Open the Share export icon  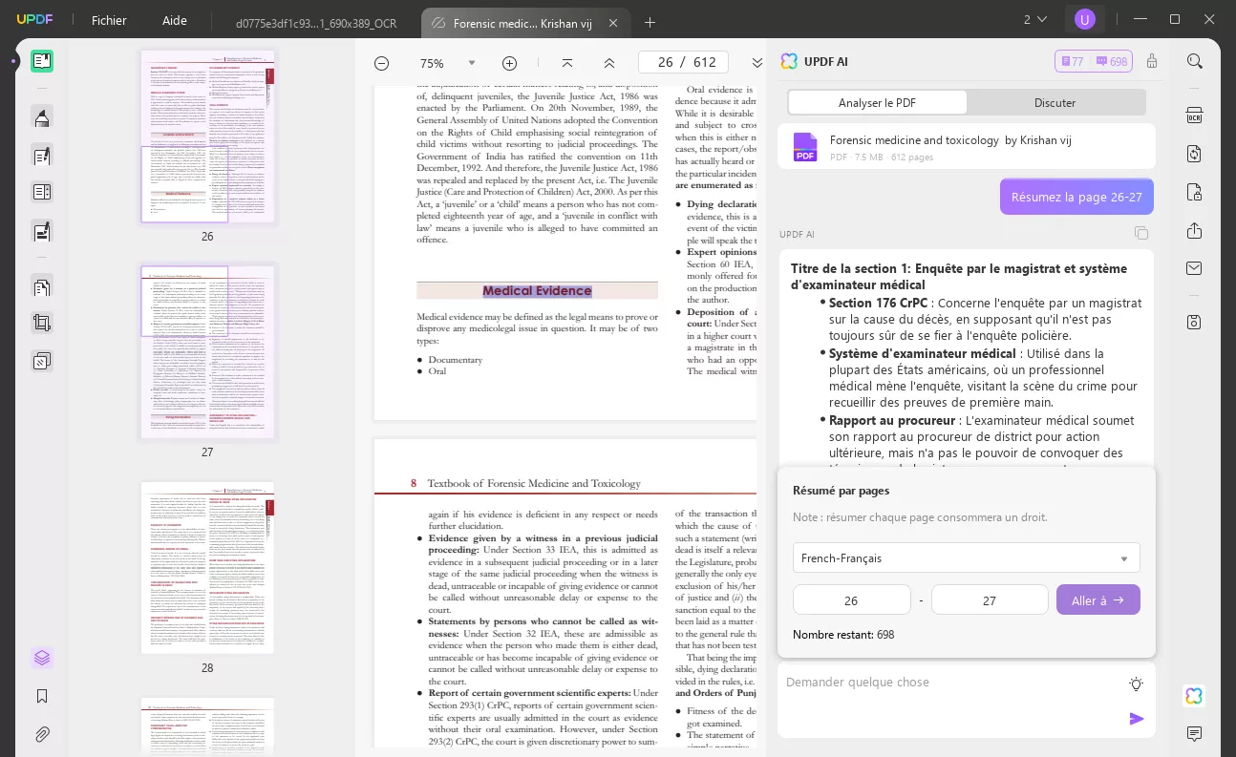click(1194, 231)
